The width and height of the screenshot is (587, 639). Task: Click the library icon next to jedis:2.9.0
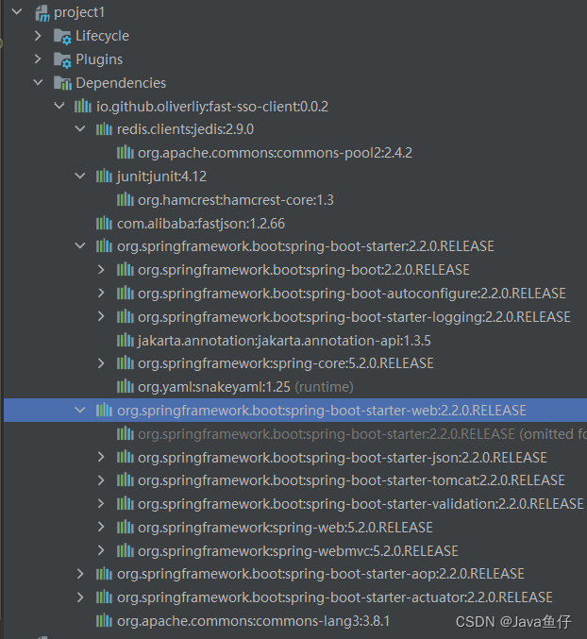coord(104,129)
